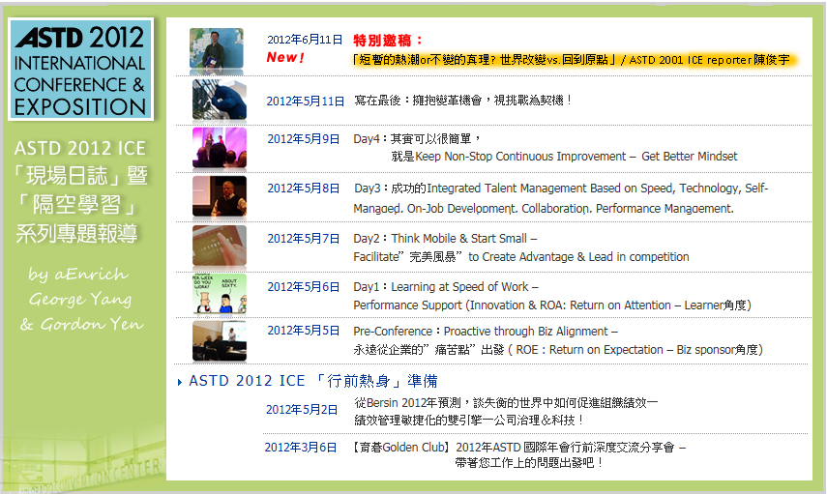Screen dimensions: 827x494
Task: Open the Day2 tablet photo thumbnail
Action: (x=219, y=246)
